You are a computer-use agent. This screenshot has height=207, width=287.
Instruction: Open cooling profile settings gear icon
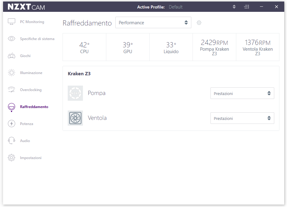pyautogui.click(x=199, y=23)
